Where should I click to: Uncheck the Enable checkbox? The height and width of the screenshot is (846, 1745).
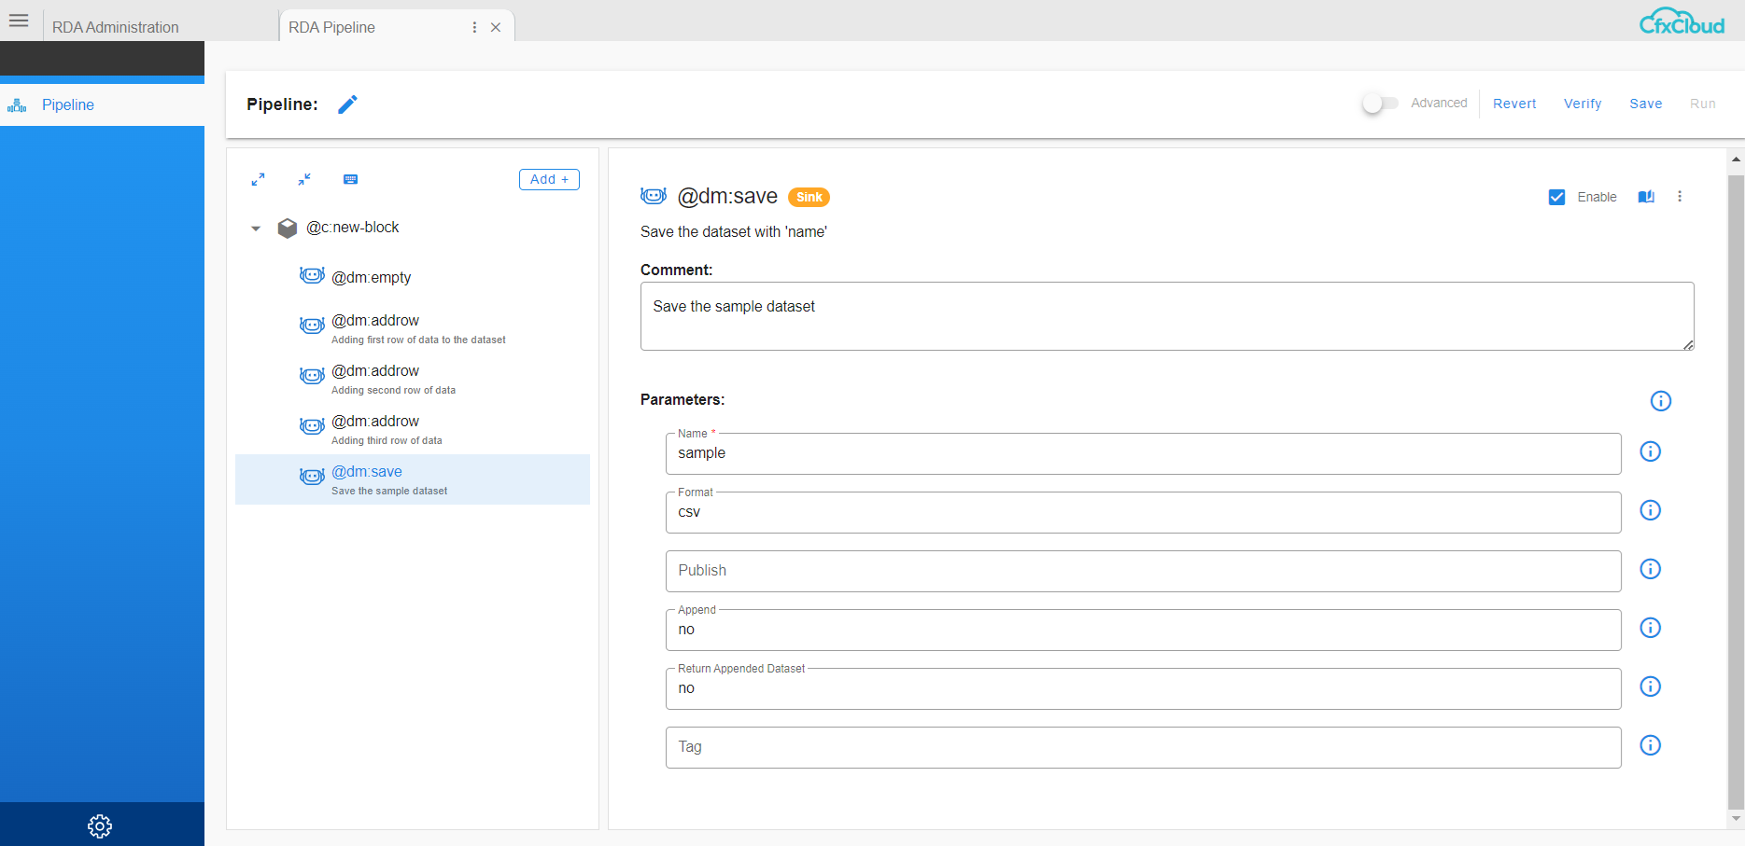click(x=1556, y=197)
